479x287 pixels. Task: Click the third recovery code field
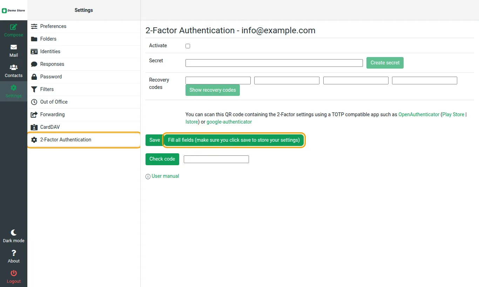click(x=356, y=80)
